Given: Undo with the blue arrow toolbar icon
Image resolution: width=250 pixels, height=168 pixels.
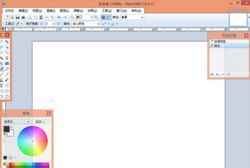Looking at the screenshot, I should pos(59,17).
